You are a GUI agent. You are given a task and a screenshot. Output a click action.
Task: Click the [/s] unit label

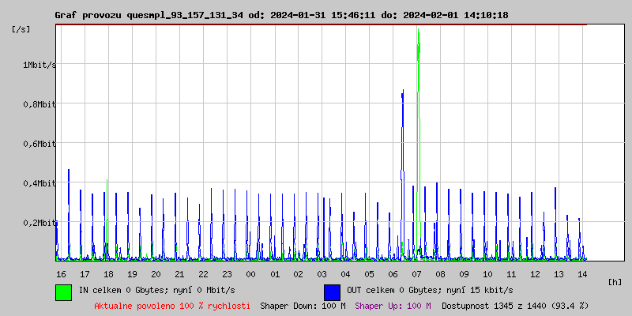tap(21, 29)
